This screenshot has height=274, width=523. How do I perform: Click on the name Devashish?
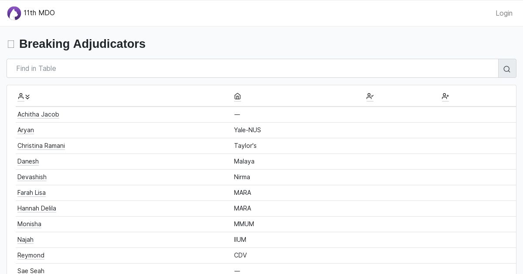(32, 177)
